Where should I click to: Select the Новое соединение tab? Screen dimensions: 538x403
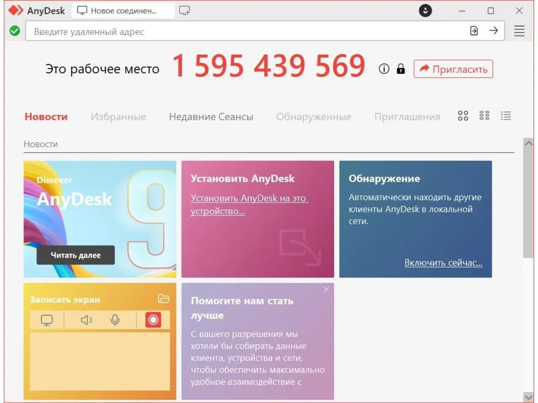[123, 10]
